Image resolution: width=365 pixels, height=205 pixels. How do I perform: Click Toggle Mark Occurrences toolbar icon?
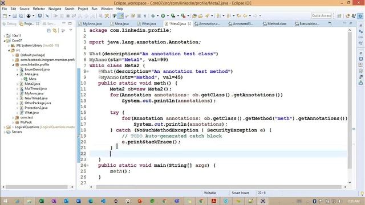click(x=120, y=16)
